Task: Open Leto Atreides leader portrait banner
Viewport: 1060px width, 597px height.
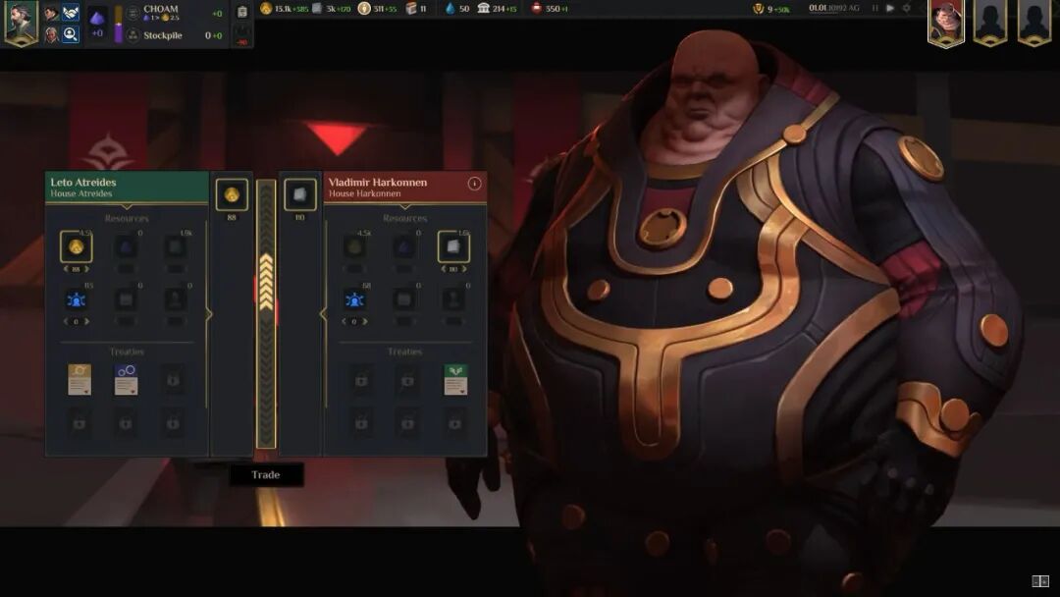Action: click(21, 23)
